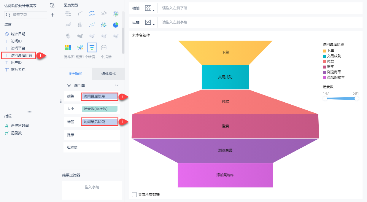Pick the word cloud chart icon
Image resolution: width=367 pixels, height=202 pixels.
[80, 47]
